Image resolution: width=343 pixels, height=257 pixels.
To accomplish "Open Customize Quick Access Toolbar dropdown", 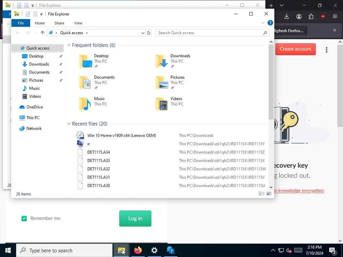I will pyautogui.click(x=41, y=14).
